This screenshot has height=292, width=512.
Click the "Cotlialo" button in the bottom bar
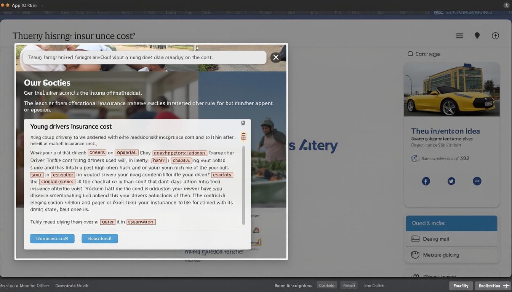327,286
